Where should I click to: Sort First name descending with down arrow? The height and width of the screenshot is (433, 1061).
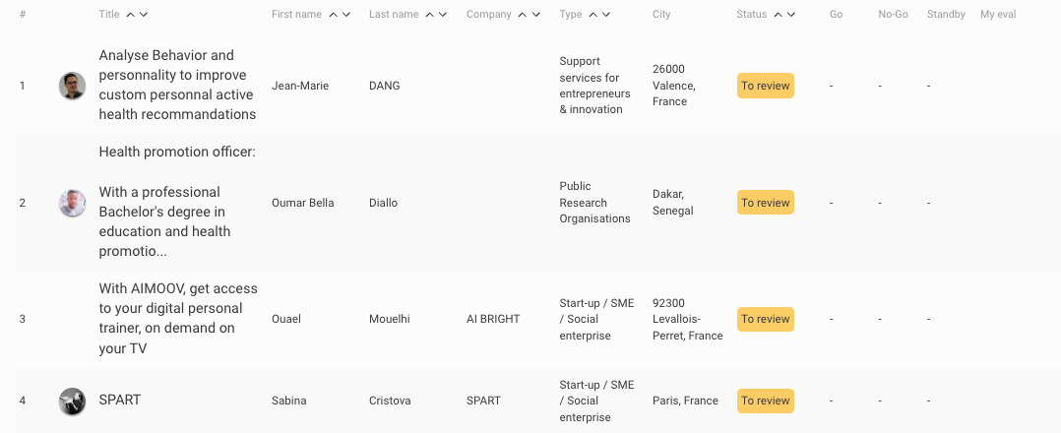tap(346, 14)
